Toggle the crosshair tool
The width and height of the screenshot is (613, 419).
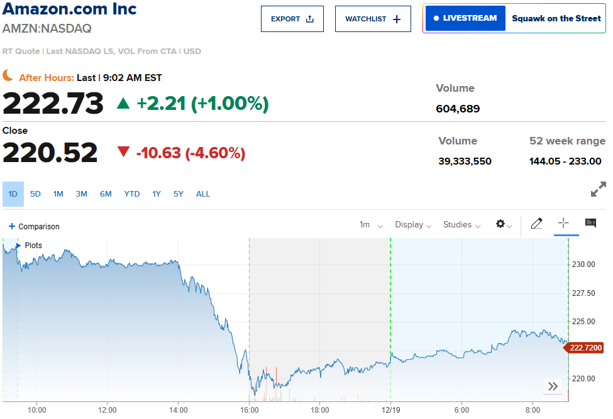563,224
